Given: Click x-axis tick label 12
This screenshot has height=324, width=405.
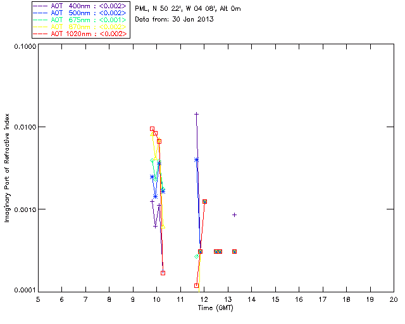Looking at the screenshot, I should pyautogui.click(x=204, y=299).
